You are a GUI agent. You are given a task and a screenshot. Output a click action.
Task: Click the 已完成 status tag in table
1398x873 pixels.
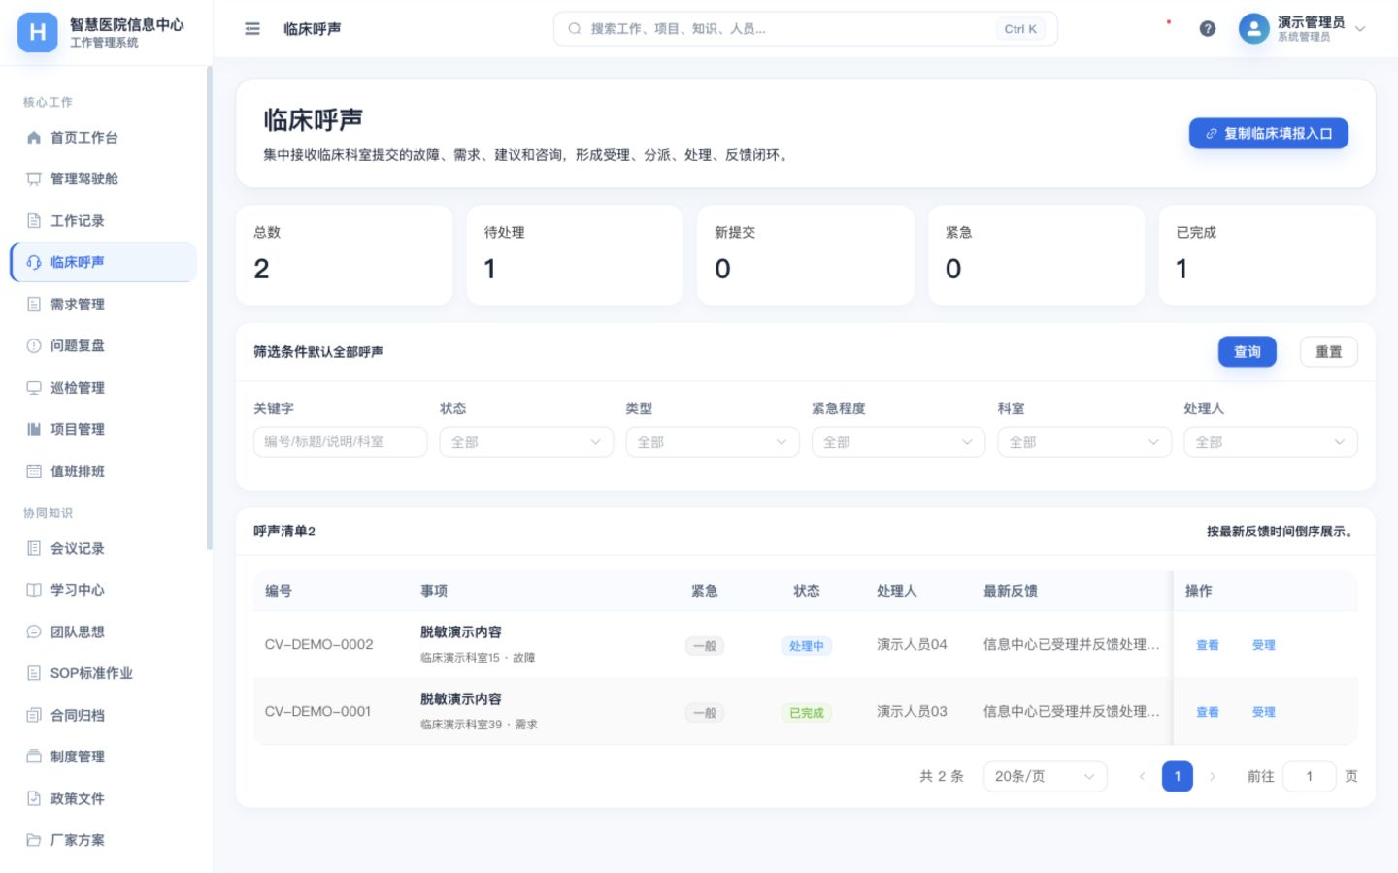(807, 713)
